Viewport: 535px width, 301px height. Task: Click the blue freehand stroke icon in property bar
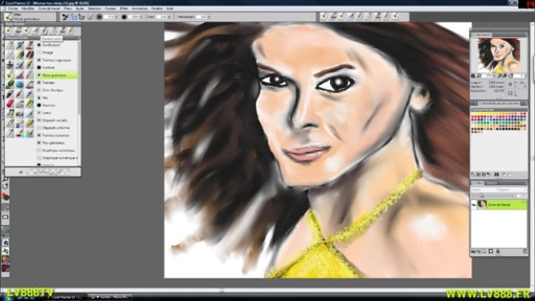[74, 17]
